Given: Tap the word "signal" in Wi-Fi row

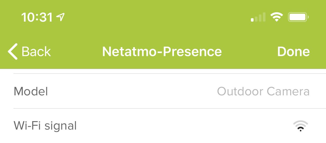Looking at the screenshot, I should [61, 126].
